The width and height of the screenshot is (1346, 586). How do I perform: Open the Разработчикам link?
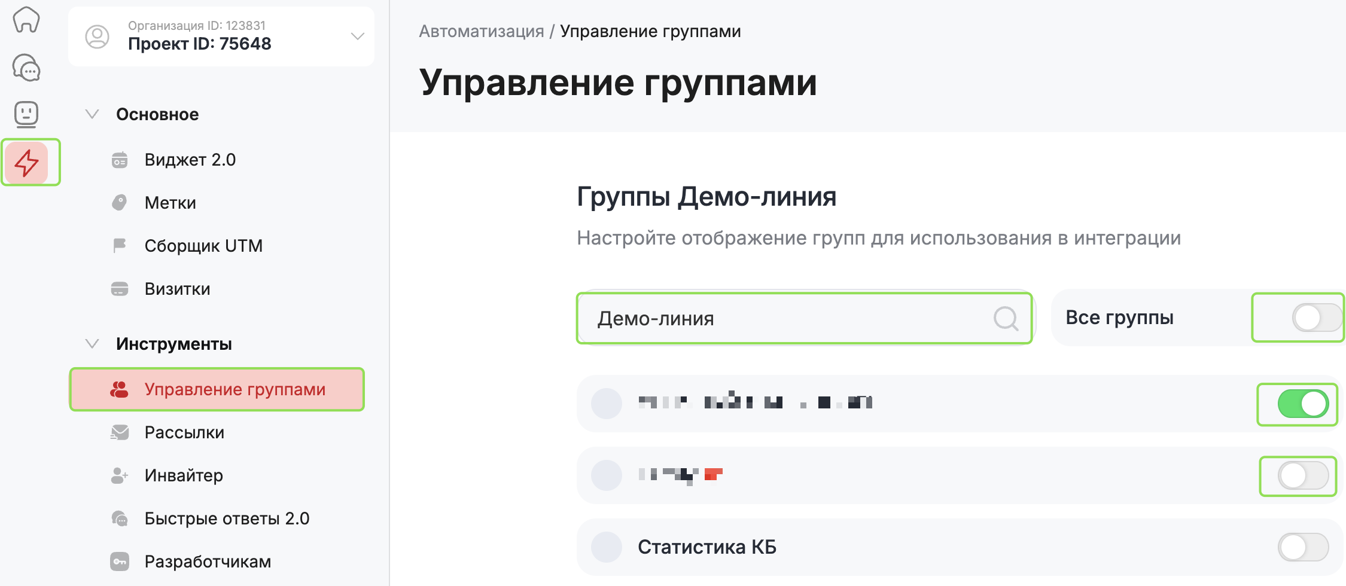(208, 561)
